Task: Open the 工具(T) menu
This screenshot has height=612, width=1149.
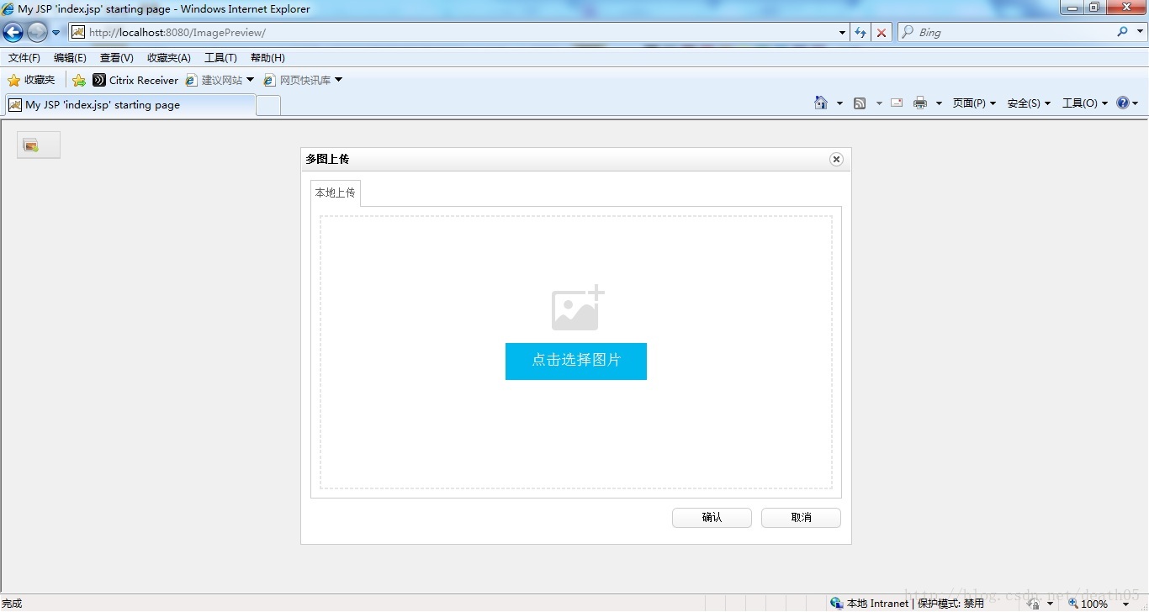Action: (220, 58)
